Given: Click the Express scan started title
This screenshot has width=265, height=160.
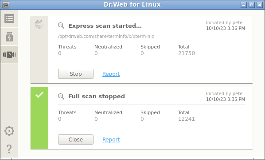Looking at the screenshot, I should pyautogui.click(x=105, y=26).
